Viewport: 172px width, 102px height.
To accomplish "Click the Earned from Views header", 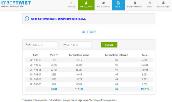I will [79, 55].
